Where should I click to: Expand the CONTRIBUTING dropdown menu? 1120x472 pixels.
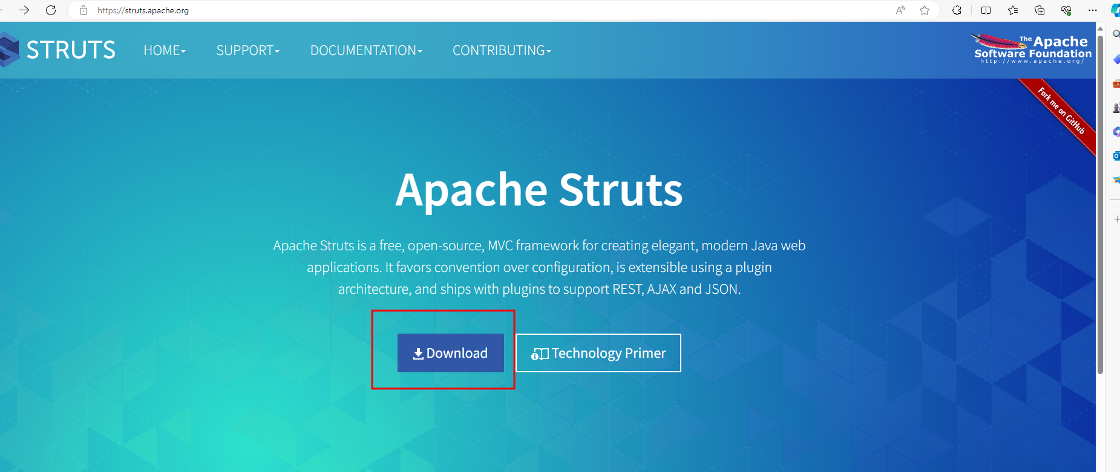click(x=502, y=51)
